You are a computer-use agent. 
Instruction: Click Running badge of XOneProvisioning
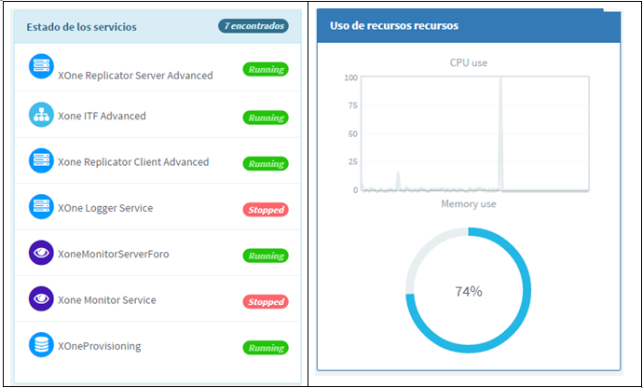266,348
